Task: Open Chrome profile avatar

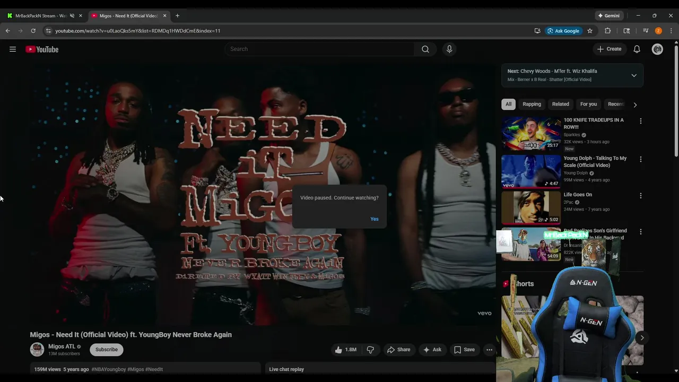Action: [658, 31]
